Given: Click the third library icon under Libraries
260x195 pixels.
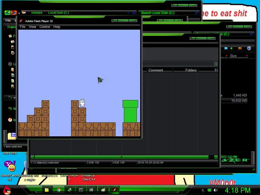Looking at the screenshot, I should [13, 81].
